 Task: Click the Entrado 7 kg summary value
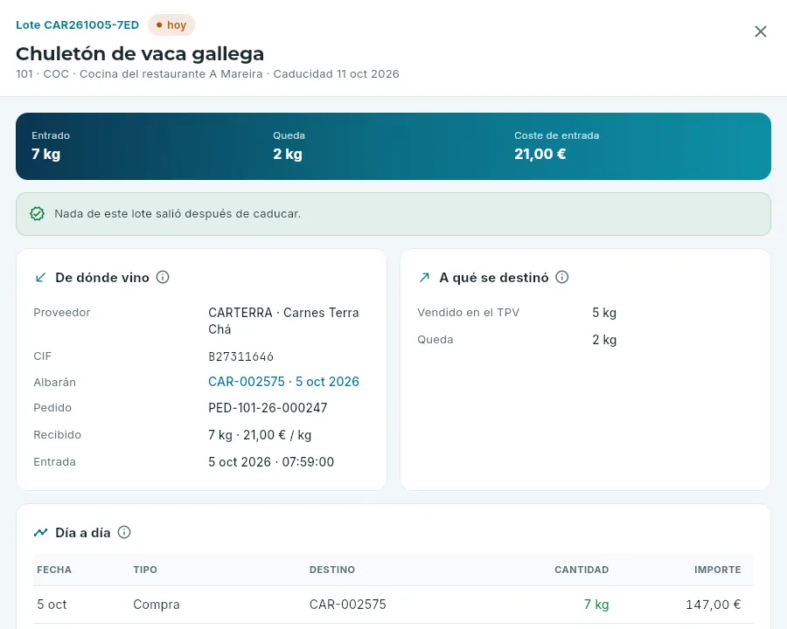(46, 154)
